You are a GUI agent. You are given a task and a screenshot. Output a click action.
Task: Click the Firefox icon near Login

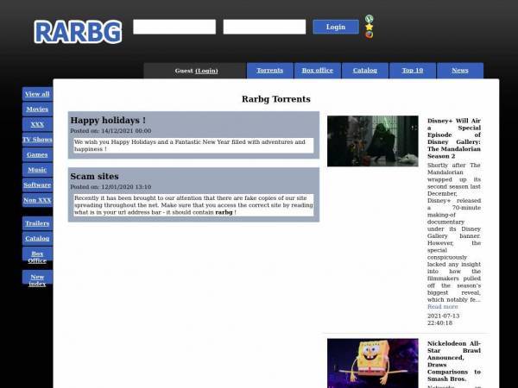point(369,34)
